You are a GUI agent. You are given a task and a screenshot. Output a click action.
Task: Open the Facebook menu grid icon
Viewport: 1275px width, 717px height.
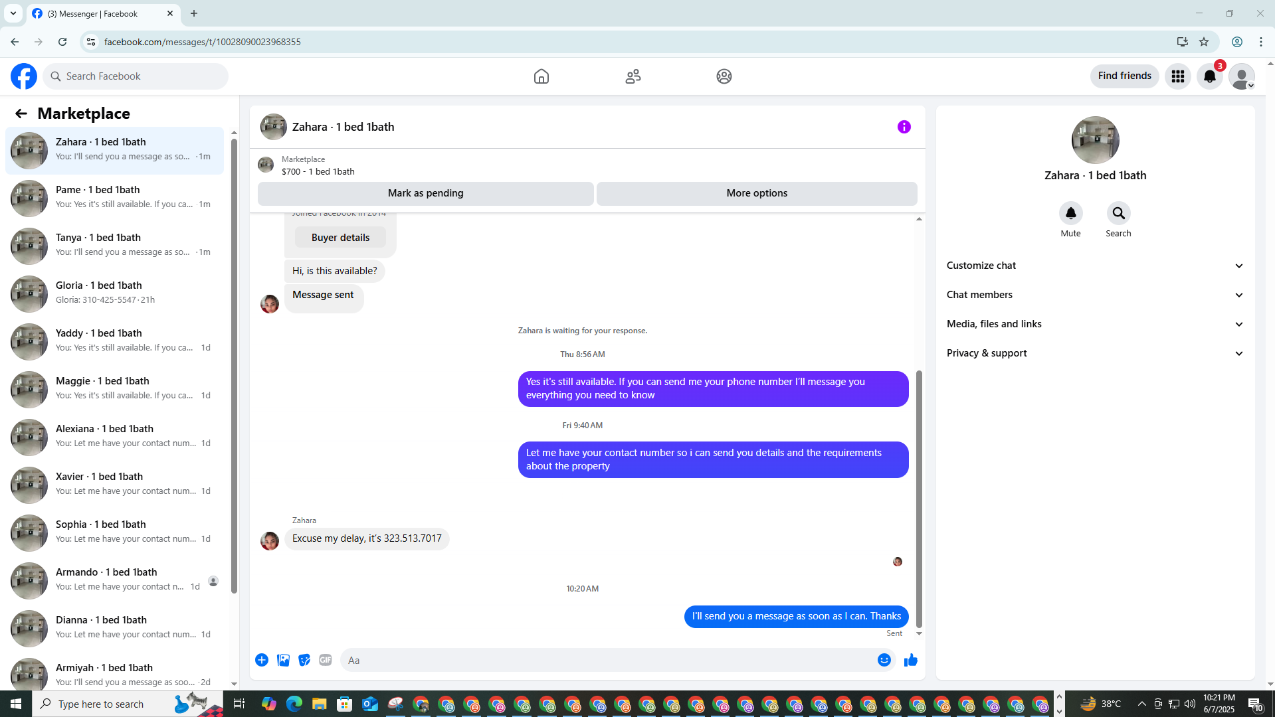[x=1178, y=76]
